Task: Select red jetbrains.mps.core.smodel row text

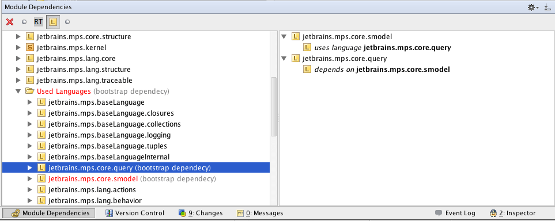Action: coord(93,178)
